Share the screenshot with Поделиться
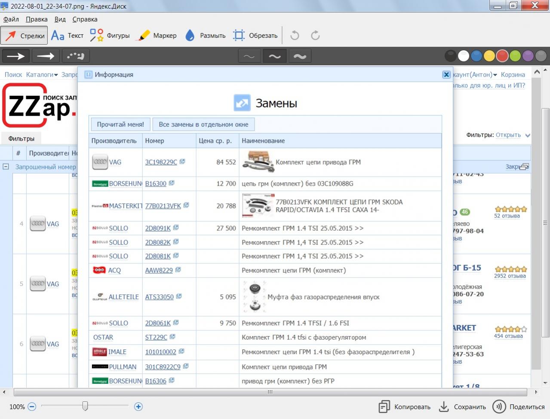The image size is (550, 419). click(x=519, y=407)
